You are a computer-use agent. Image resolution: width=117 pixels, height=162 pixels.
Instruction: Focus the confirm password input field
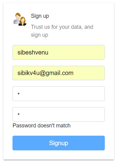(58, 114)
